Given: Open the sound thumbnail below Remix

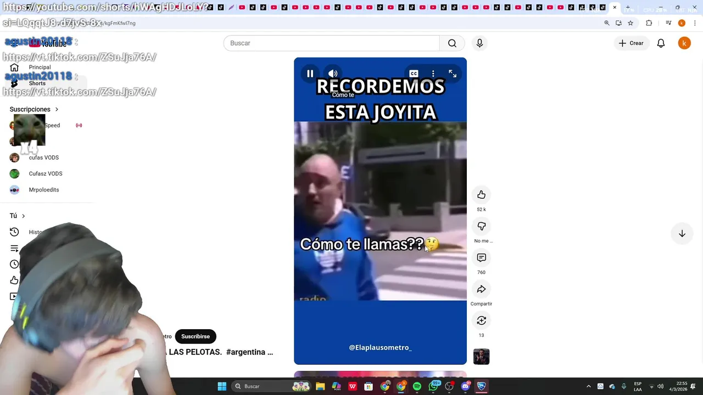Looking at the screenshot, I should click(481, 357).
